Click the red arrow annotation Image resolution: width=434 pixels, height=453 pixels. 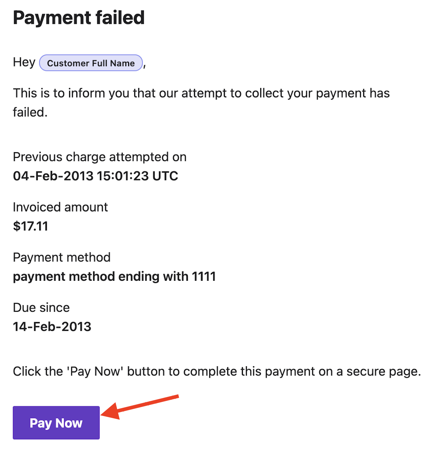140,407
